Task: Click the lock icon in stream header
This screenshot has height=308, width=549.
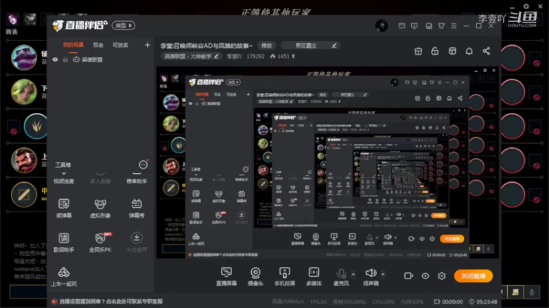Action: coord(435,51)
